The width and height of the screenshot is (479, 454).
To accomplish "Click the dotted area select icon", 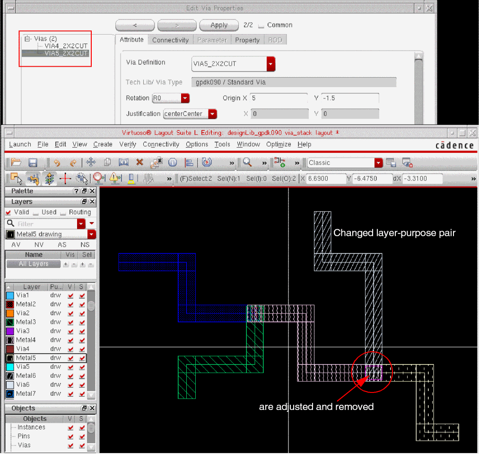I will pos(81,178).
